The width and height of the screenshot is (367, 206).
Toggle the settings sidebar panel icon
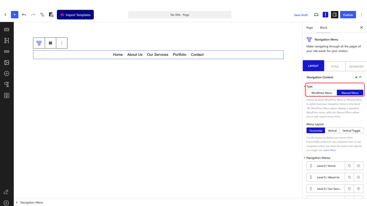(x=335, y=15)
